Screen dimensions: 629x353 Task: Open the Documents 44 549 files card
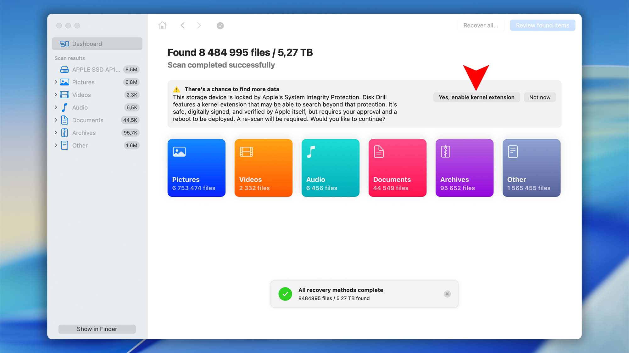(398, 168)
